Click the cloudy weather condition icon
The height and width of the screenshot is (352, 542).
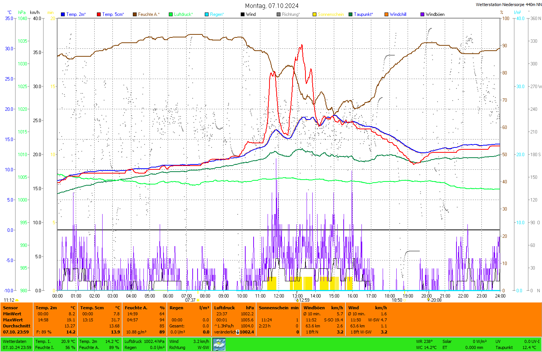tap(219, 344)
